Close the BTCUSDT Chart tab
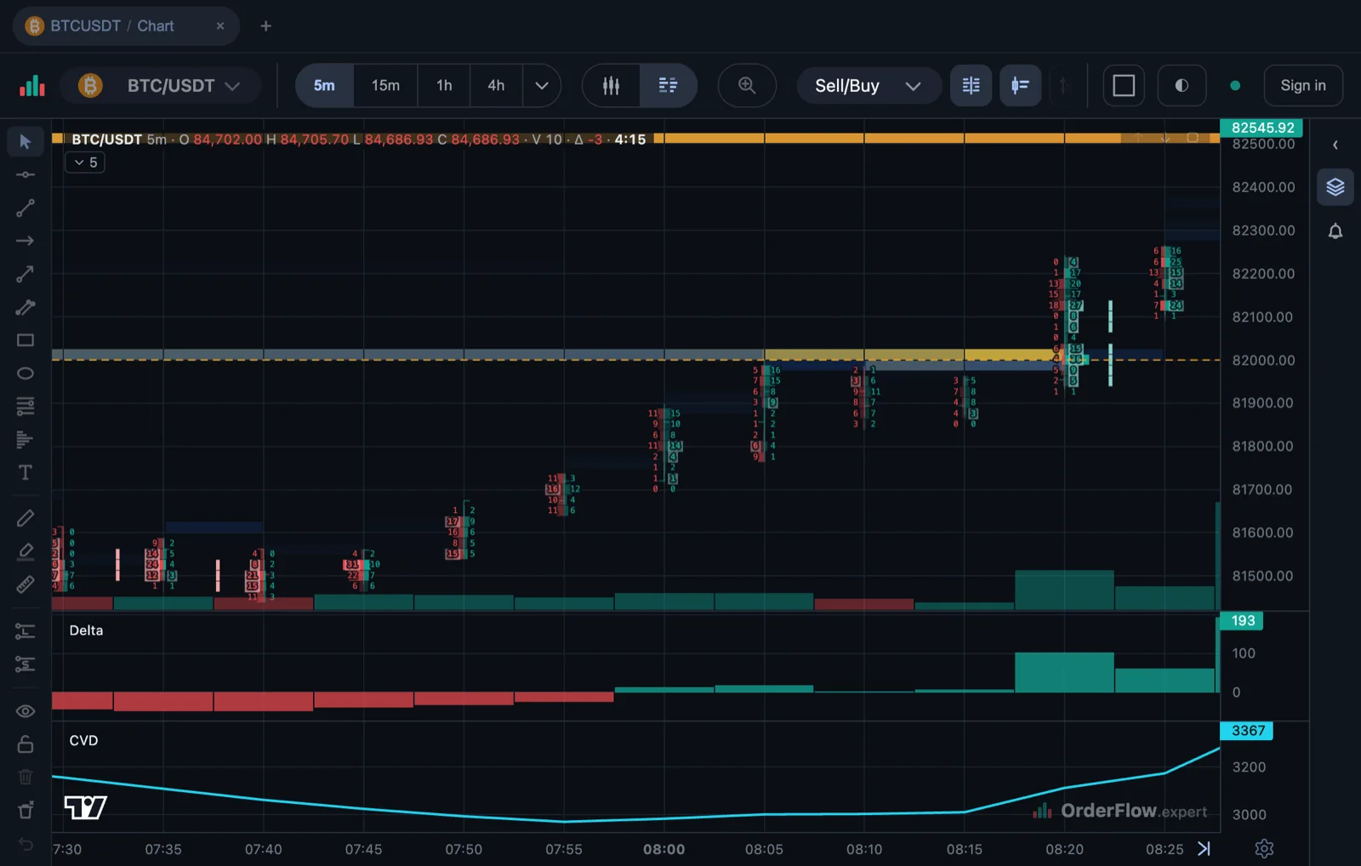1361x866 pixels. coord(220,26)
